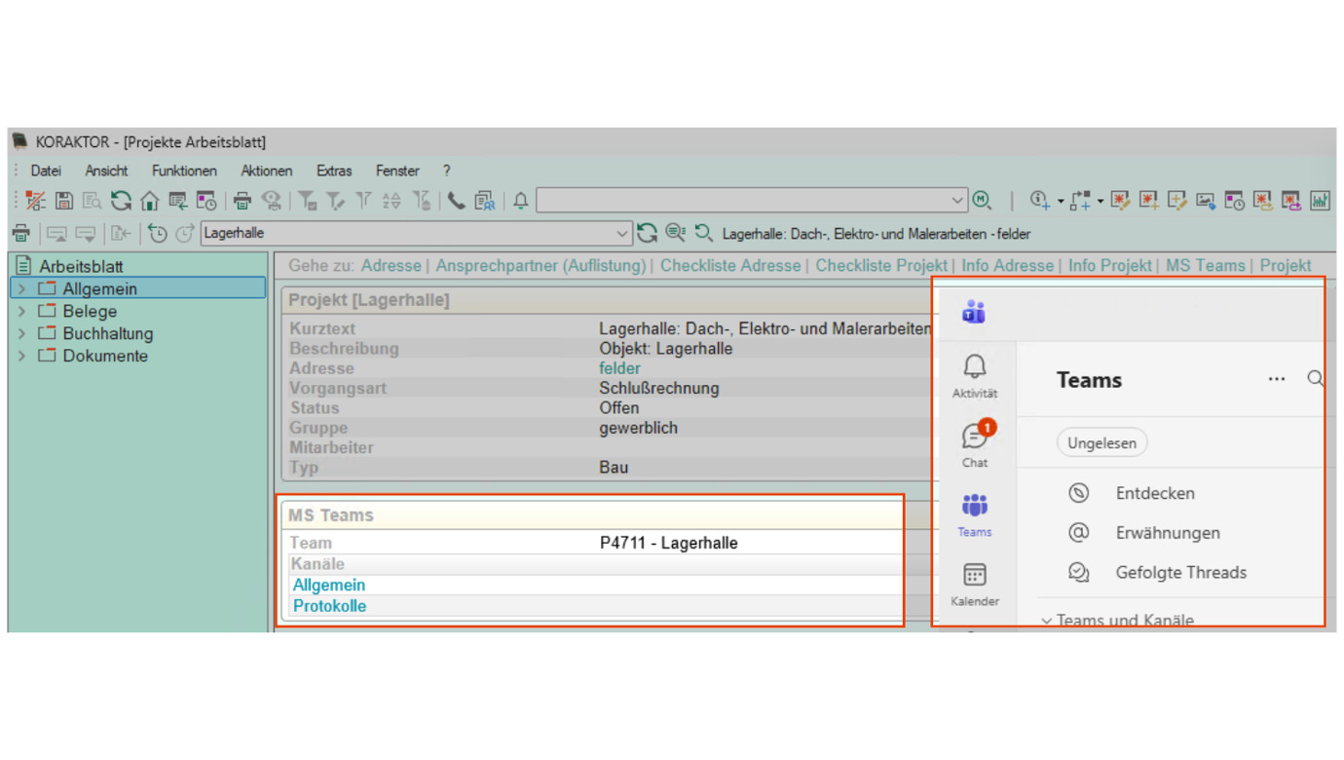The image size is (1344, 760).
Task: Expand the Buchhaltung tree node
Action: [21, 333]
